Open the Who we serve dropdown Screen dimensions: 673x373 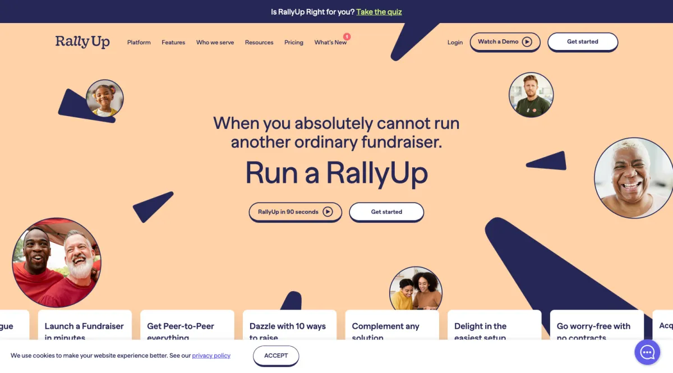(x=215, y=43)
